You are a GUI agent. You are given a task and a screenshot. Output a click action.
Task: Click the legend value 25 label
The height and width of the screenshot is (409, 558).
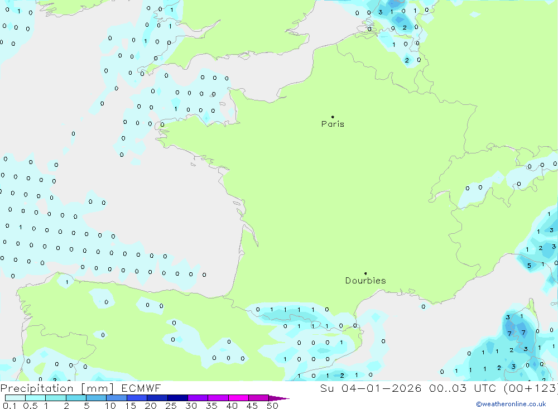171,406
